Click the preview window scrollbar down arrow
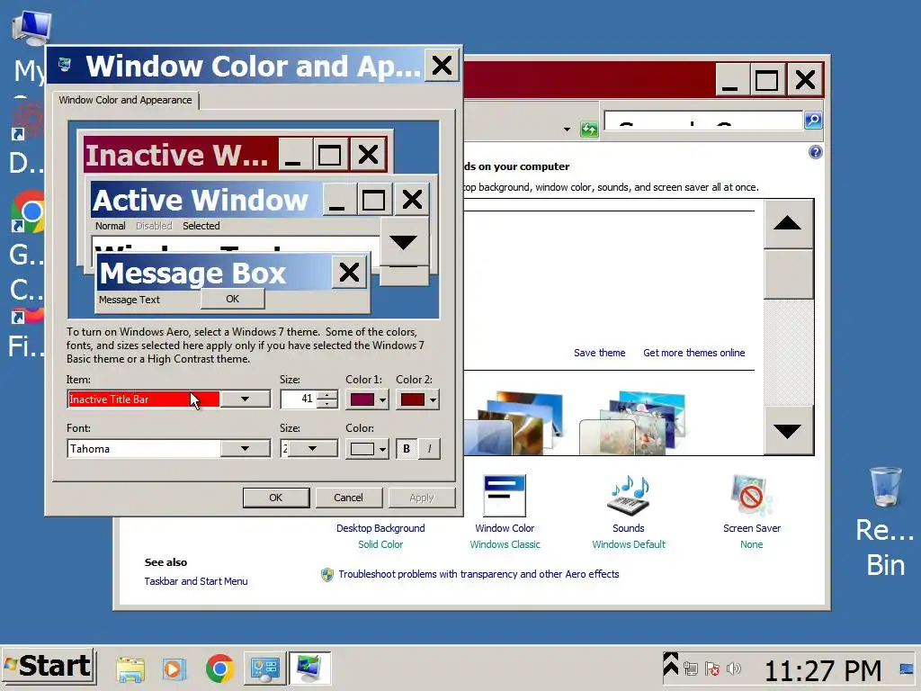This screenshot has width=921, height=691. pyautogui.click(x=404, y=241)
